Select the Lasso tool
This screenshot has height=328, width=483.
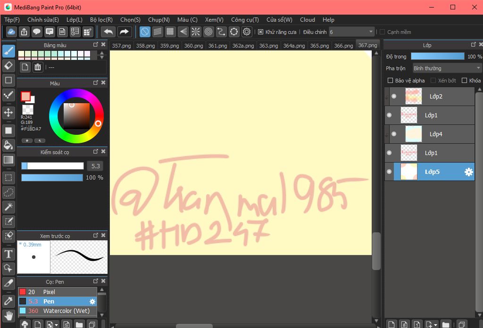(x=8, y=192)
